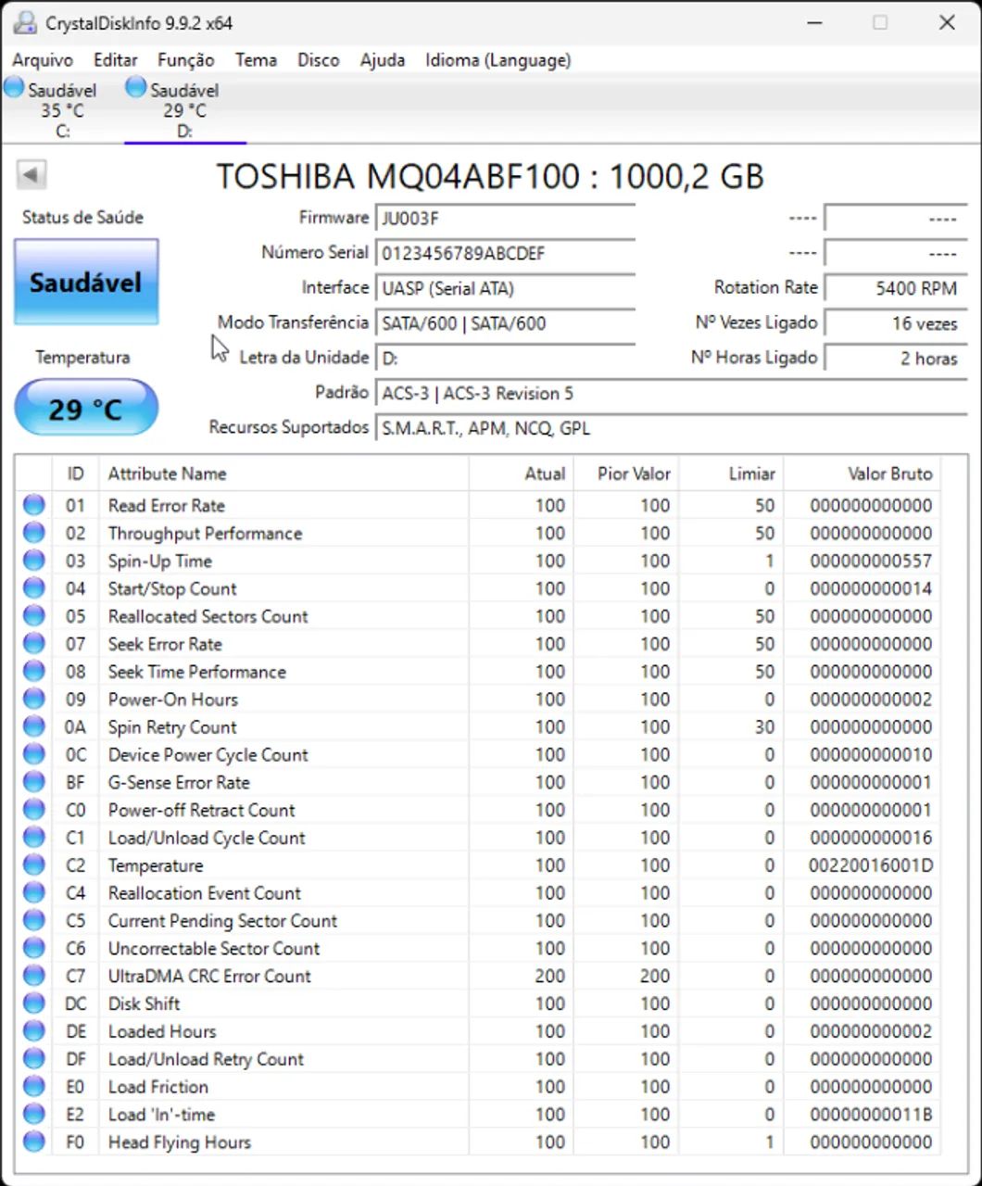982x1186 pixels.
Task: Click the blue status orb for drive C:
Action: [x=14, y=87]
